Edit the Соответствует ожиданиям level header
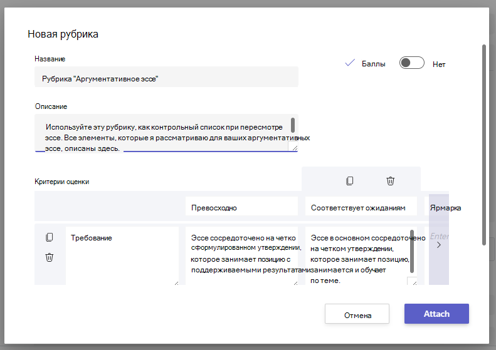The width and height of the screenshot is (496, 350). click(361, 206)
